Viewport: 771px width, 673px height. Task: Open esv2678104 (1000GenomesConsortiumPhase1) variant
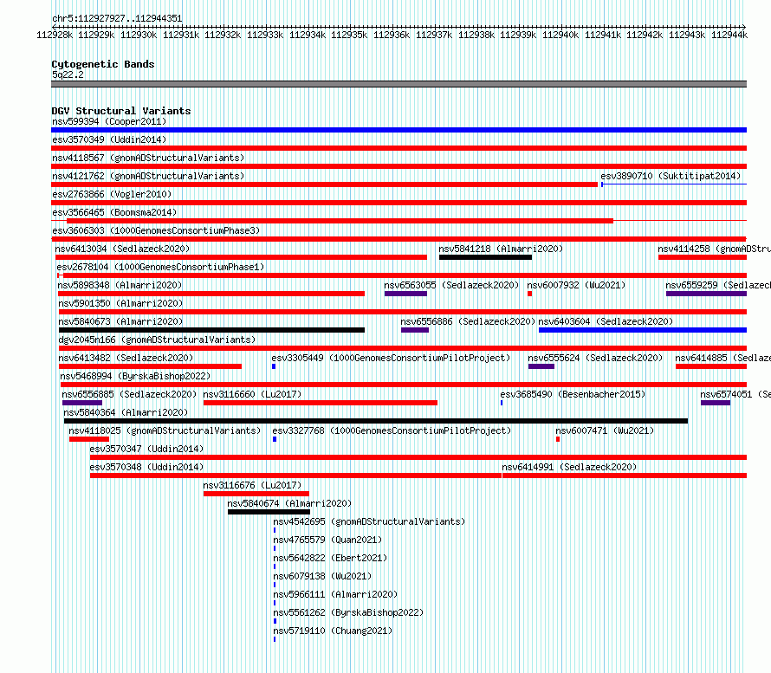[x=402, y=275]
